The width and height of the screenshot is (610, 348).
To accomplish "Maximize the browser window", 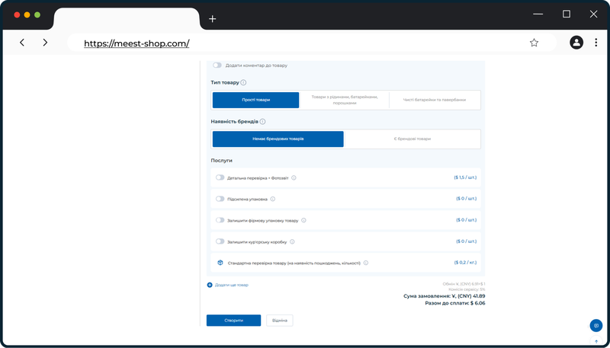I will point(567,14).
